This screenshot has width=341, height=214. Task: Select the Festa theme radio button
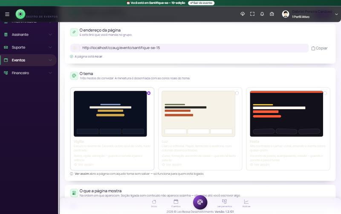click(325, 93)
